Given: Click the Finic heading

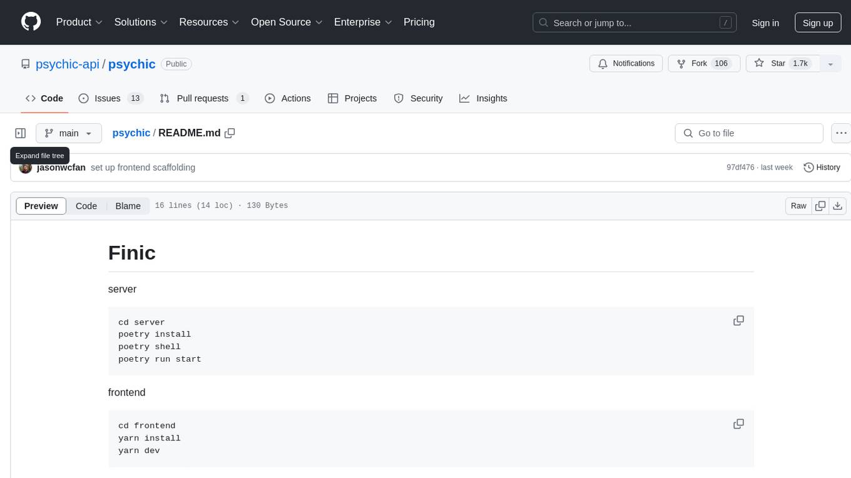Looking at the screenshot, I should click(x=132, y=253).
